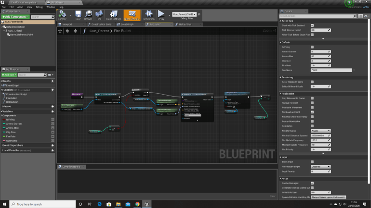371x208 pixels.
Task: Add a local variable with plus
Action: (53, 150)
